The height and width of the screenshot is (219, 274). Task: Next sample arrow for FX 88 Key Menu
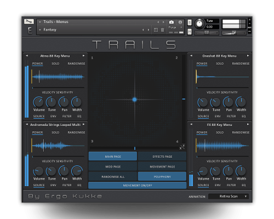tap(248, 124)
